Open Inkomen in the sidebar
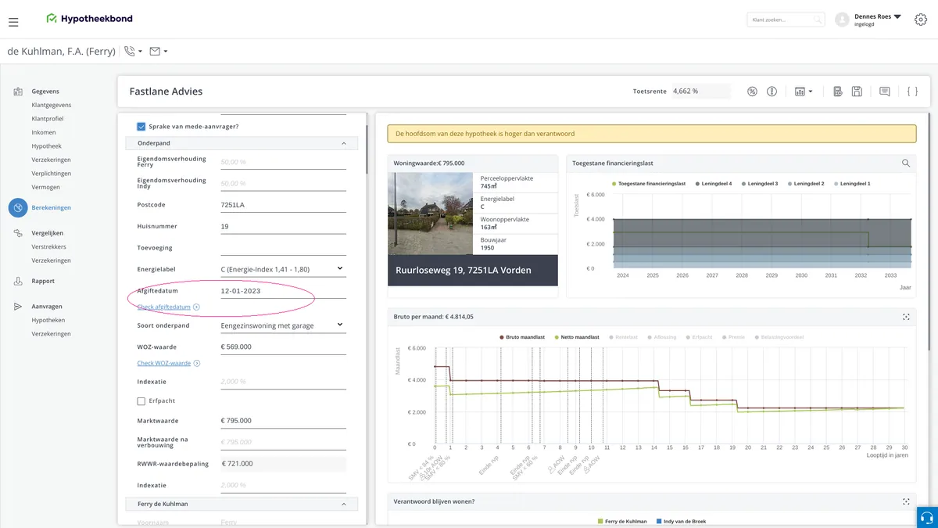Screen dimensions: 938x528 point(44,132)
